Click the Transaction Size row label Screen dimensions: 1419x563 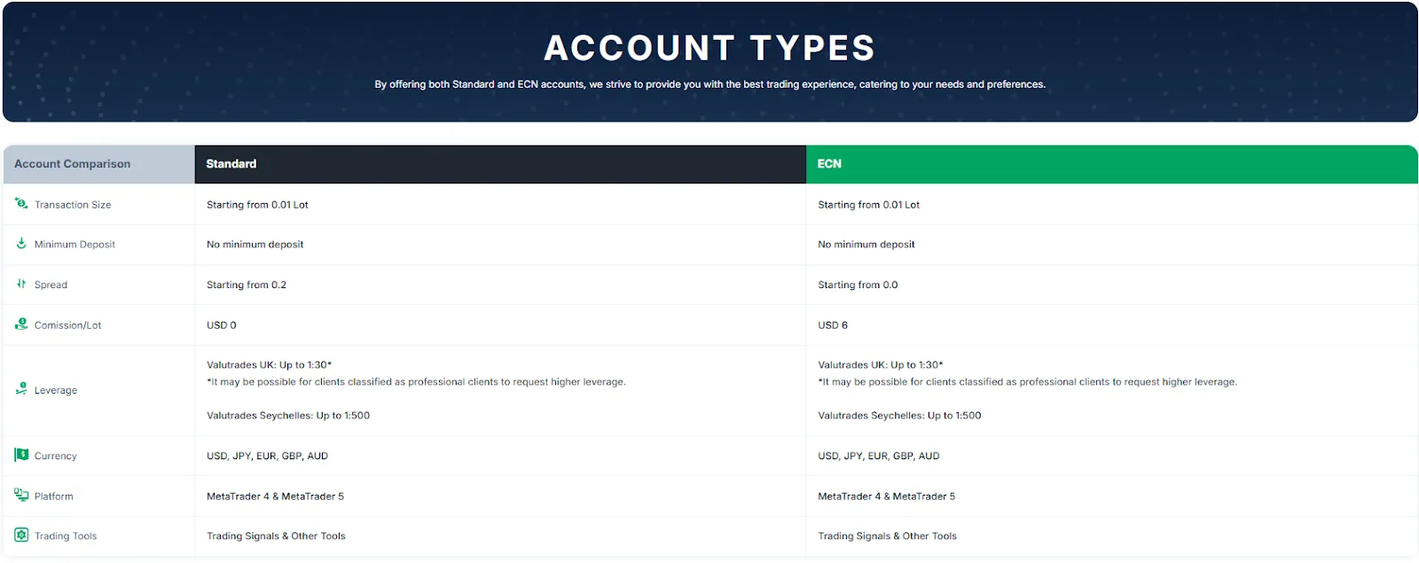point(73,205)
